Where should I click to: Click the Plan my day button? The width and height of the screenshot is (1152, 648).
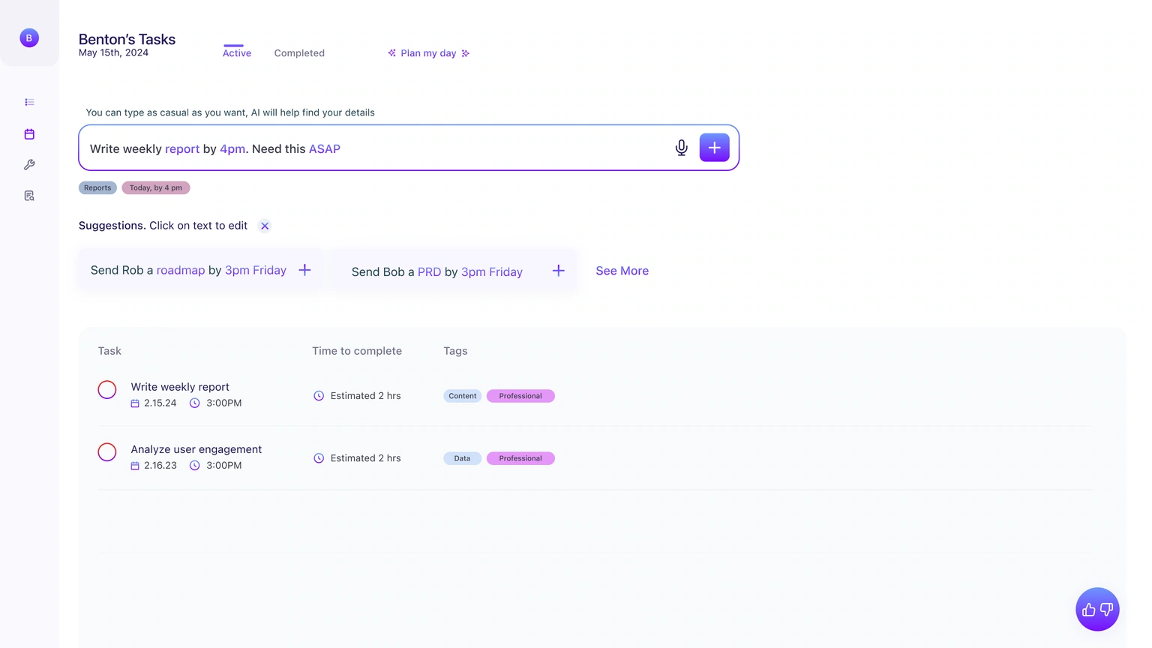click(428, 53)
